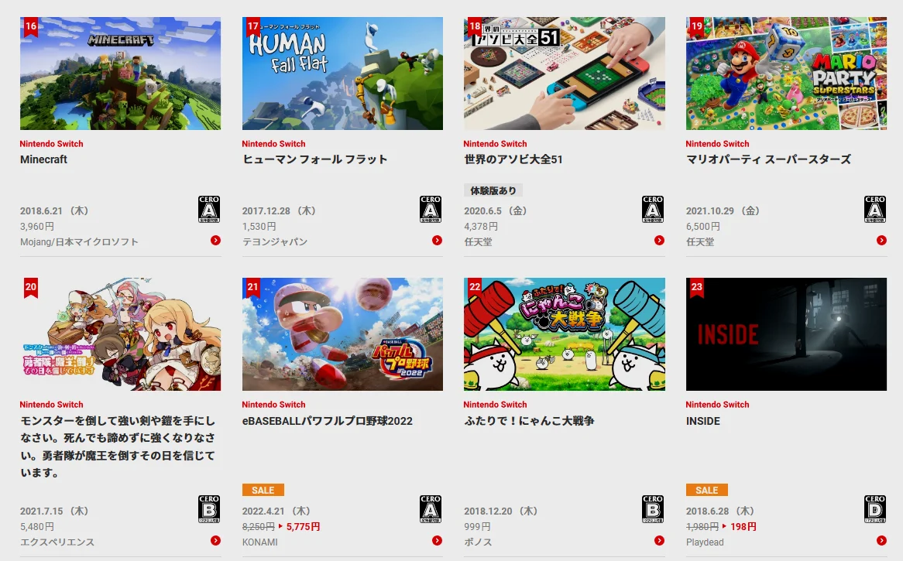Click CERO A rating icon for Minecraft
Screen dimensions: 903x561
coord(209,209)
